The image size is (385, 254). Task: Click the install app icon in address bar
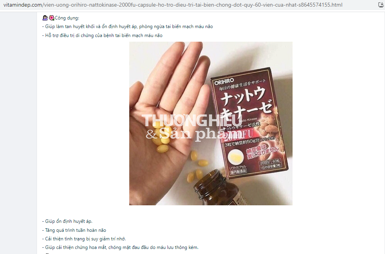pyautogui.click(x=381, y=5)
